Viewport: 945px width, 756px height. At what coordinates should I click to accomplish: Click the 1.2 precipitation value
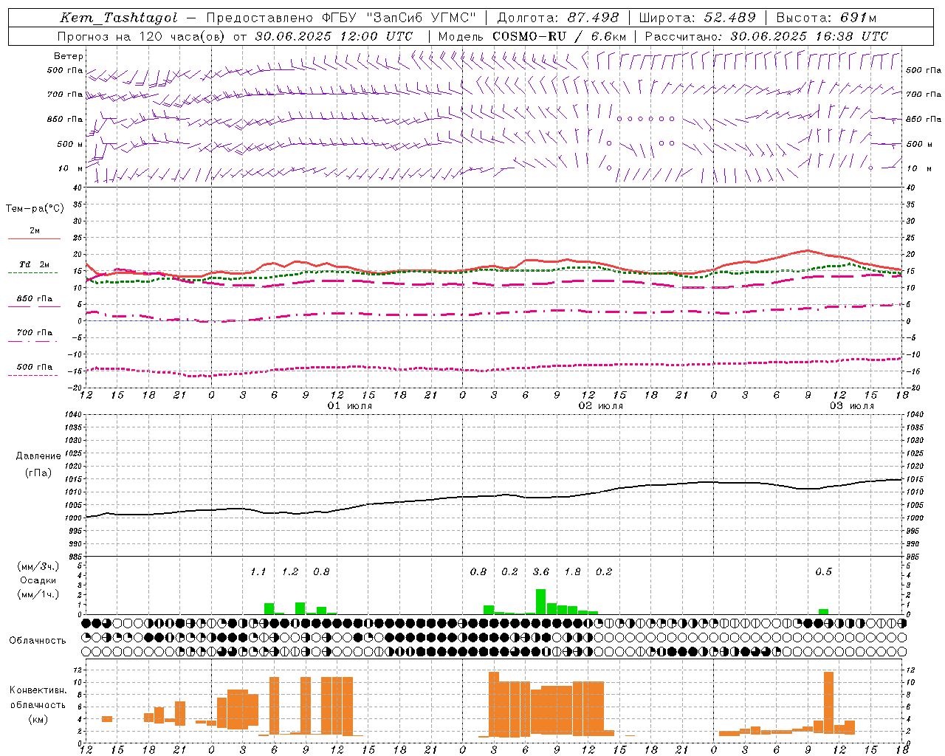coord(290,571)
